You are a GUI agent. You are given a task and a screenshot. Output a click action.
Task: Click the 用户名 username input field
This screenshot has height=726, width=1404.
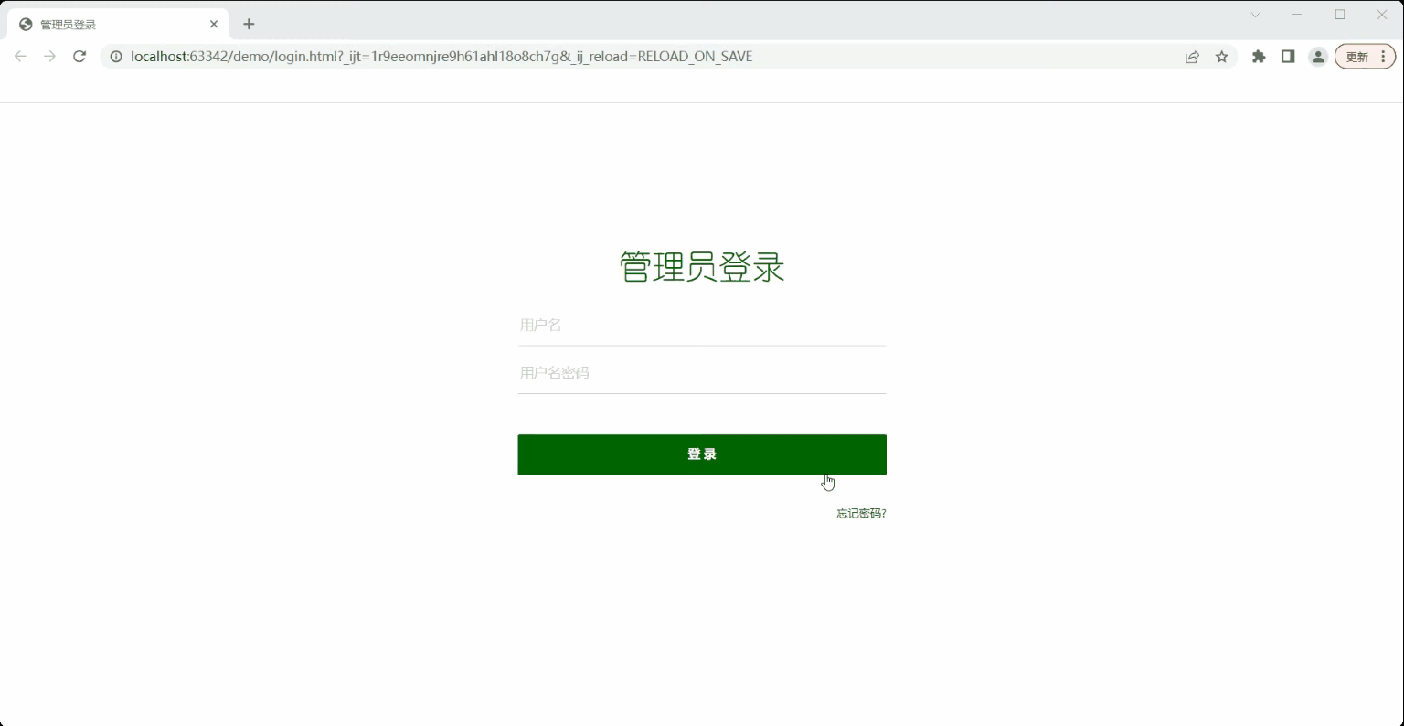[702, 325]
